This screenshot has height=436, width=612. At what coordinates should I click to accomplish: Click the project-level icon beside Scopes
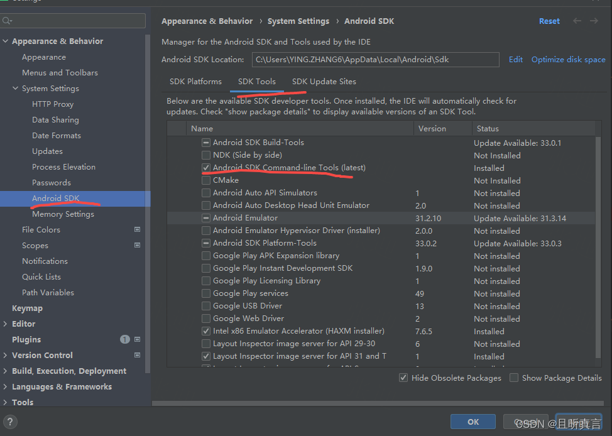[138, 245]
